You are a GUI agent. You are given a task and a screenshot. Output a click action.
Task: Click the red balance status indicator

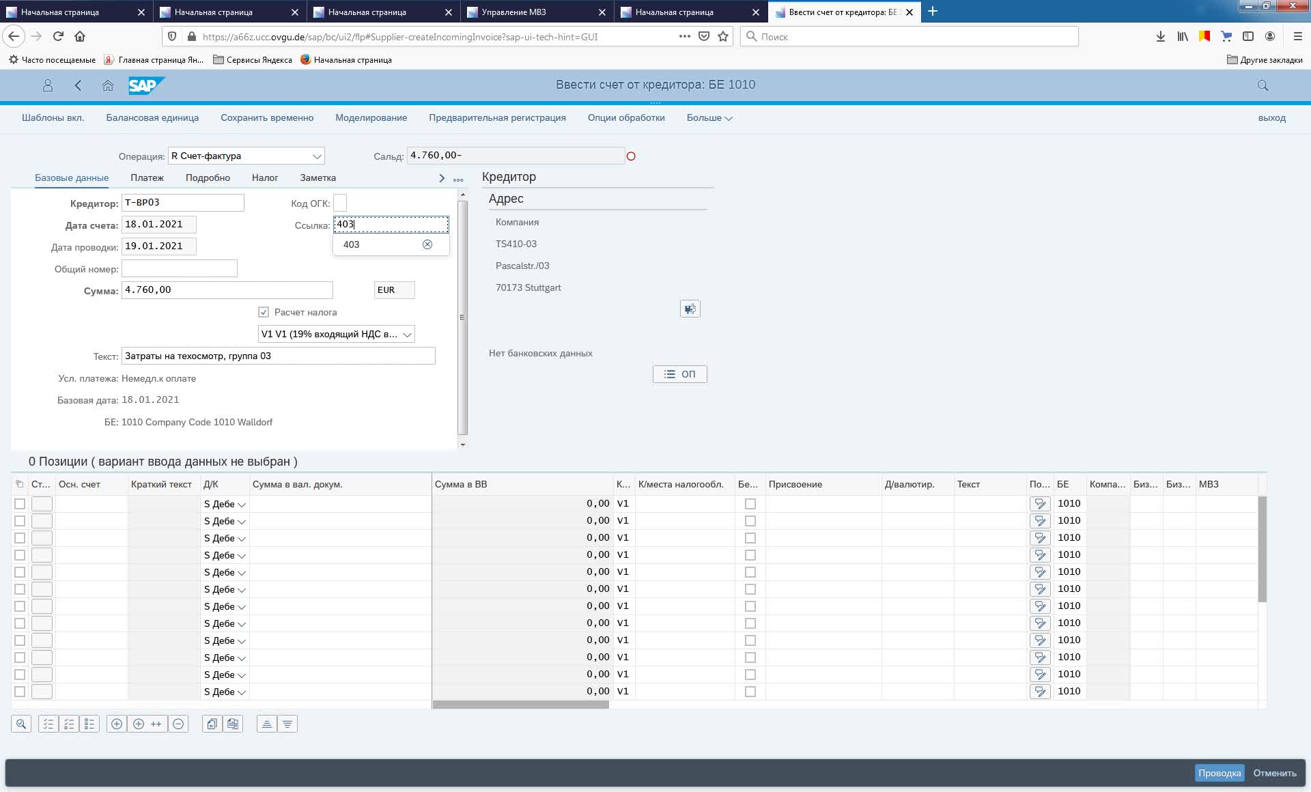pyautogui.click(x=631, y=156)
